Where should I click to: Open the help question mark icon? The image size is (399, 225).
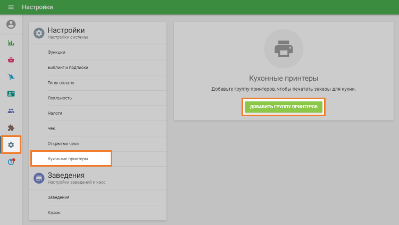coord(11,162)
